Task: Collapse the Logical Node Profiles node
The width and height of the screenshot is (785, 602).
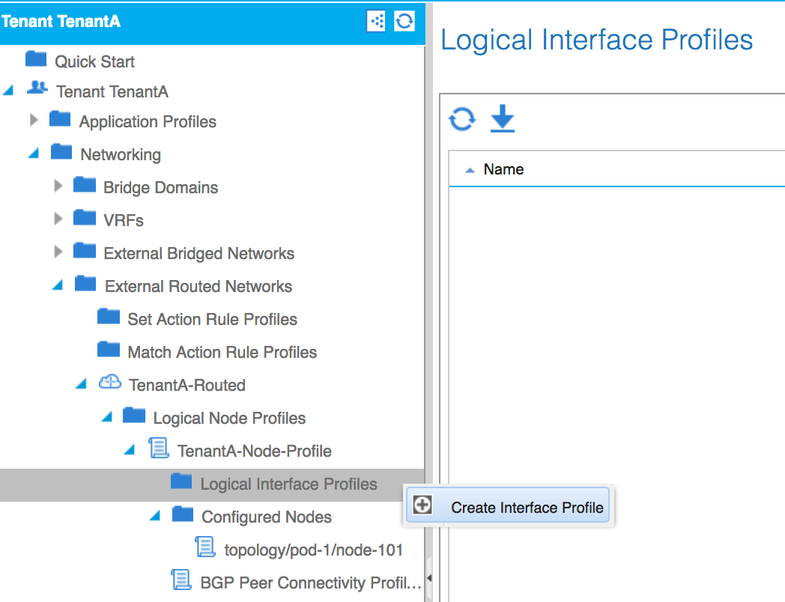Action: [106, 416]
